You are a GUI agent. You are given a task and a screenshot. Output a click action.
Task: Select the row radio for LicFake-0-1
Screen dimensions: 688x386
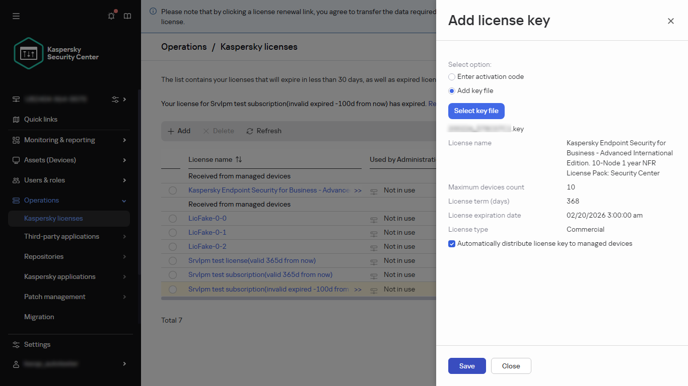[x=173, y=232]
